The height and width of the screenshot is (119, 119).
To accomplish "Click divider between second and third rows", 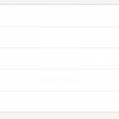I will coord(59,48).
